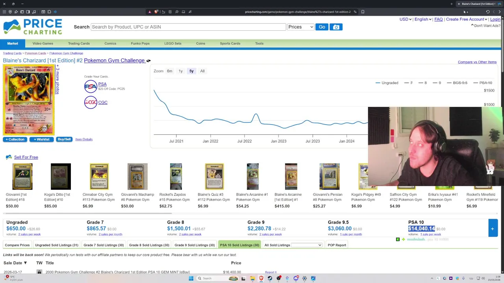Click the blue plus button next to PSA 10

pyautogui.click(x=492, y=229)
